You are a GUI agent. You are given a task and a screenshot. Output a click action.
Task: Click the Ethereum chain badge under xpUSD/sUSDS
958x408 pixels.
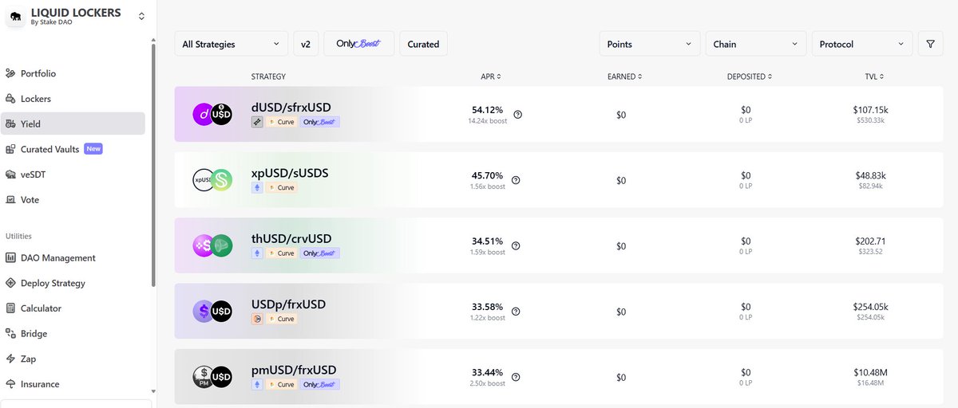coord(257,187)
